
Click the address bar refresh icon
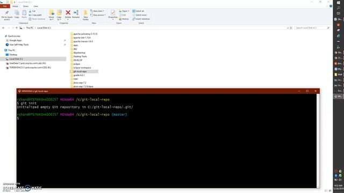291,28
